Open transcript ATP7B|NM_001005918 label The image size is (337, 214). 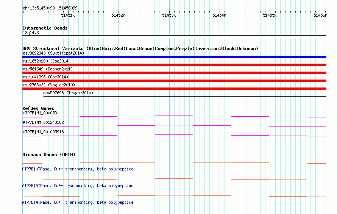(x=43, y=132)
